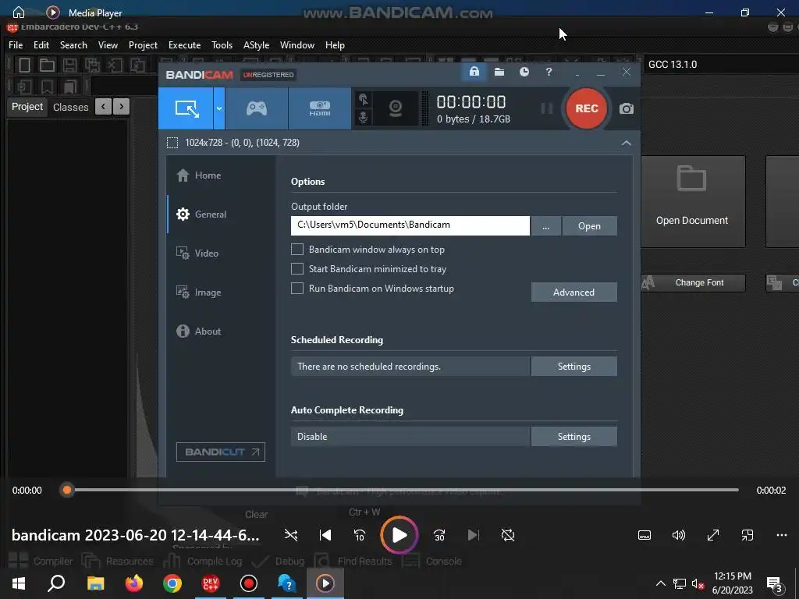Collapse the Bandicam settings panel chevron

pos(627,144)
